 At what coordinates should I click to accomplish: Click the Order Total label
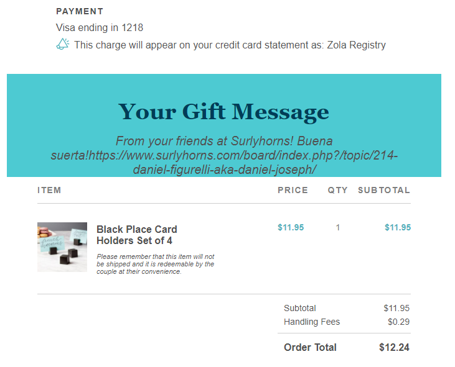pyautogui.click(x=310, y=347)
